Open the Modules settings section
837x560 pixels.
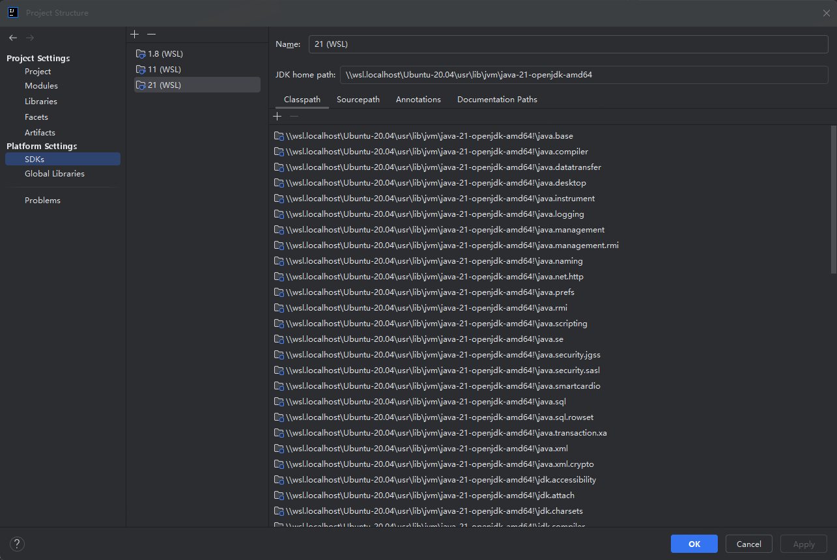(41, 85)
